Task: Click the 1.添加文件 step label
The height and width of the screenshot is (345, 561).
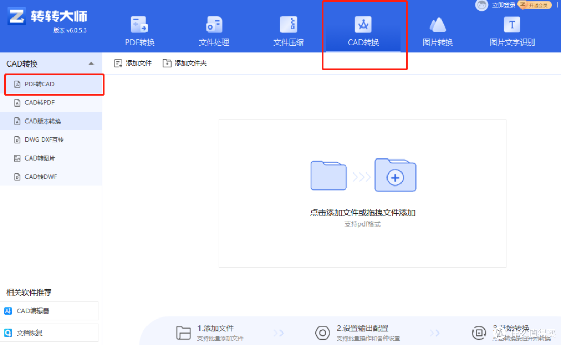Action: [x=216, y=328]
